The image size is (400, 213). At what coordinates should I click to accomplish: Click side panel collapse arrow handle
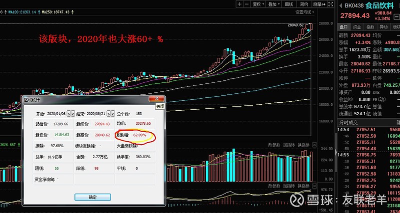(335, 152)
